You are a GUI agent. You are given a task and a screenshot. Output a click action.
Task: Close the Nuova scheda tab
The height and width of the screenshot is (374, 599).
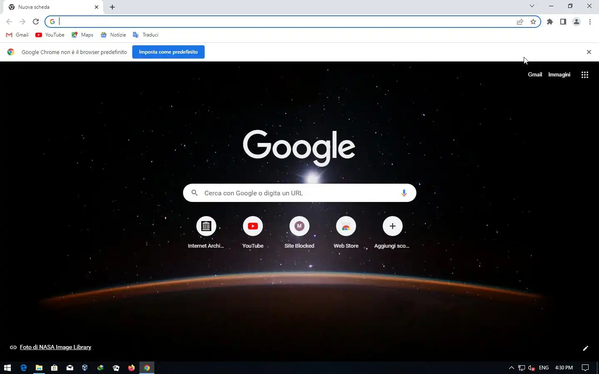97,7
